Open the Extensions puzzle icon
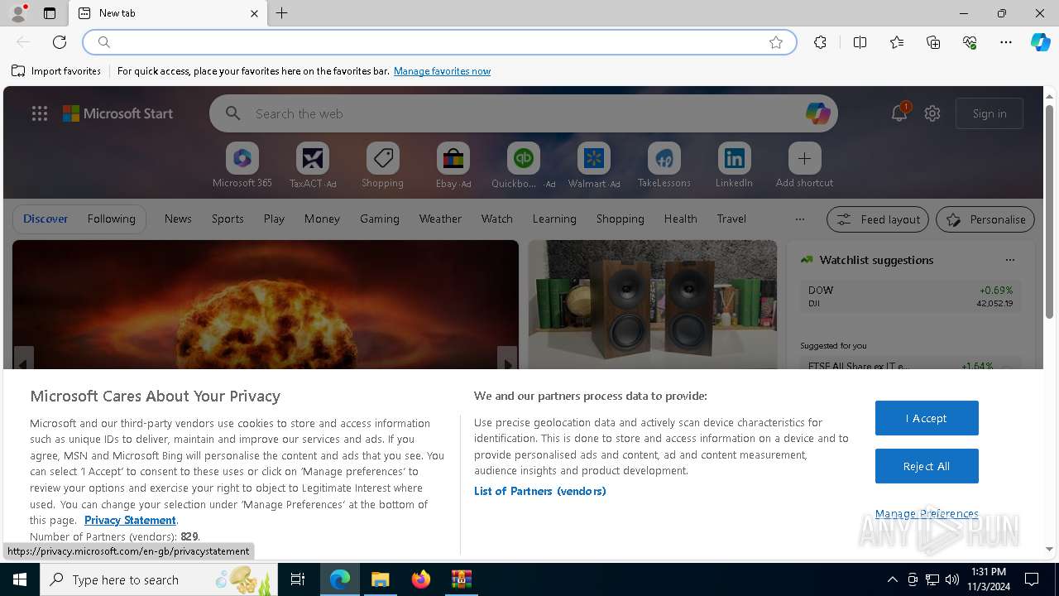This screenshot has width=1059, height=596. (x=820, y=42)
